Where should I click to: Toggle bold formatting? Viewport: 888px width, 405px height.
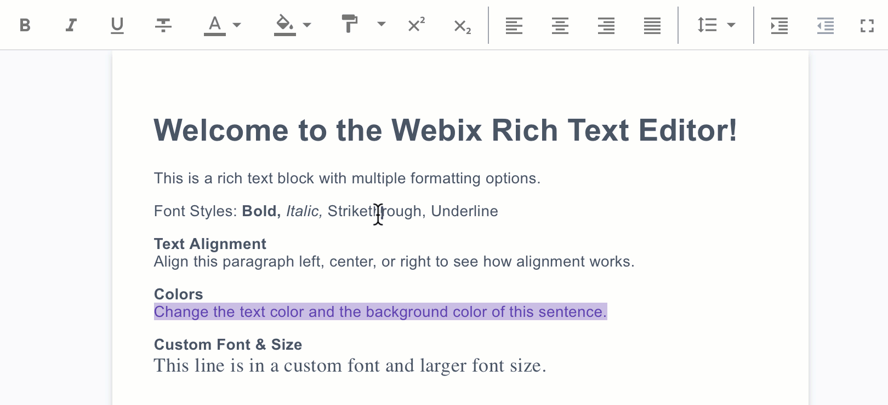[25, 25]
